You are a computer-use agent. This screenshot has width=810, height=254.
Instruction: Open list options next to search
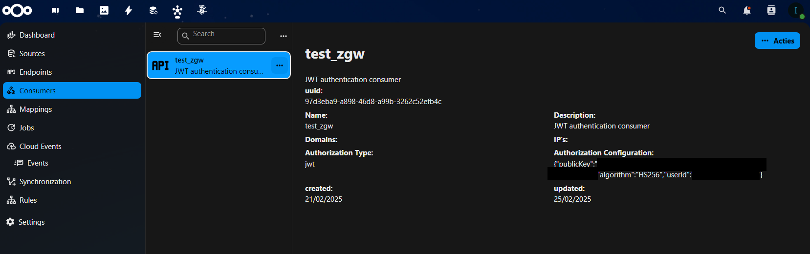[284, 36]
